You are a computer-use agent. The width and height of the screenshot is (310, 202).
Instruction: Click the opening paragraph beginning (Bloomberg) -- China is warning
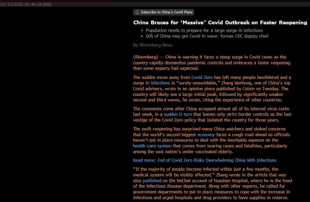coord(212,62)
